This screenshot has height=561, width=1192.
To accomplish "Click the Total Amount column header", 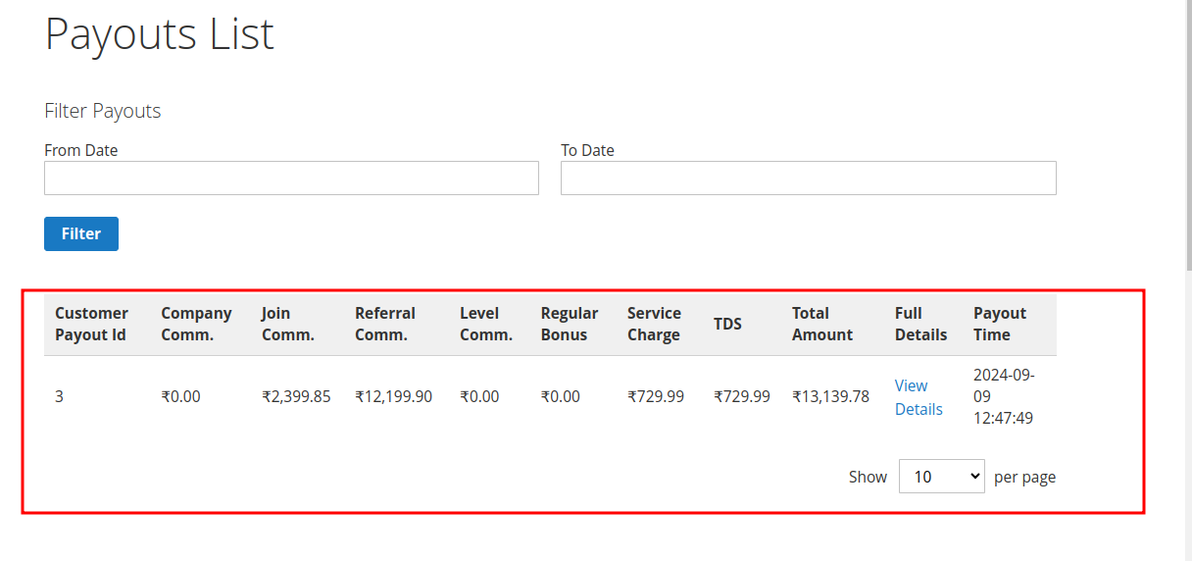I will pos(821,324).
